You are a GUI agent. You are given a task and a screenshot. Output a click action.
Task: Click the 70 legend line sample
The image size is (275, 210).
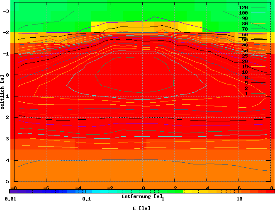(258, 29)
